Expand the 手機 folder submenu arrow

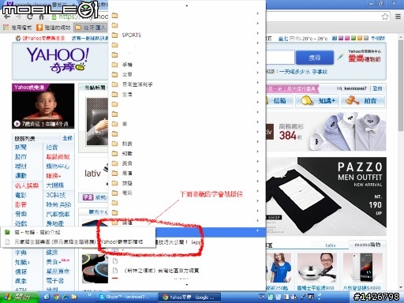click(258, 63)
